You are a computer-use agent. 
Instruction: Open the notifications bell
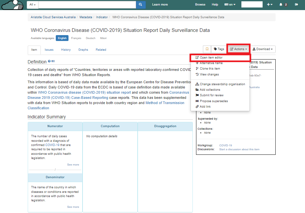(x=281, y=5)
